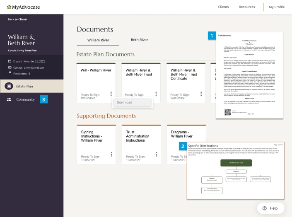
Task: Open options for Trust Administration Instructions
Action: (x=157, y=154)
